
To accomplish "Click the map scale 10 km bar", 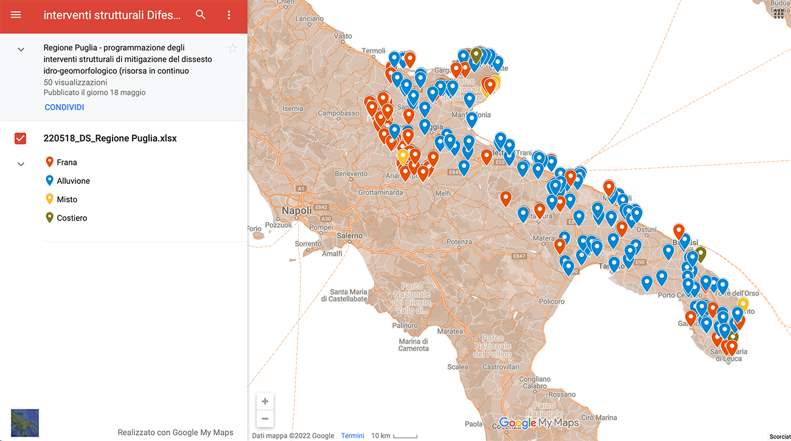I will point(394,436).
